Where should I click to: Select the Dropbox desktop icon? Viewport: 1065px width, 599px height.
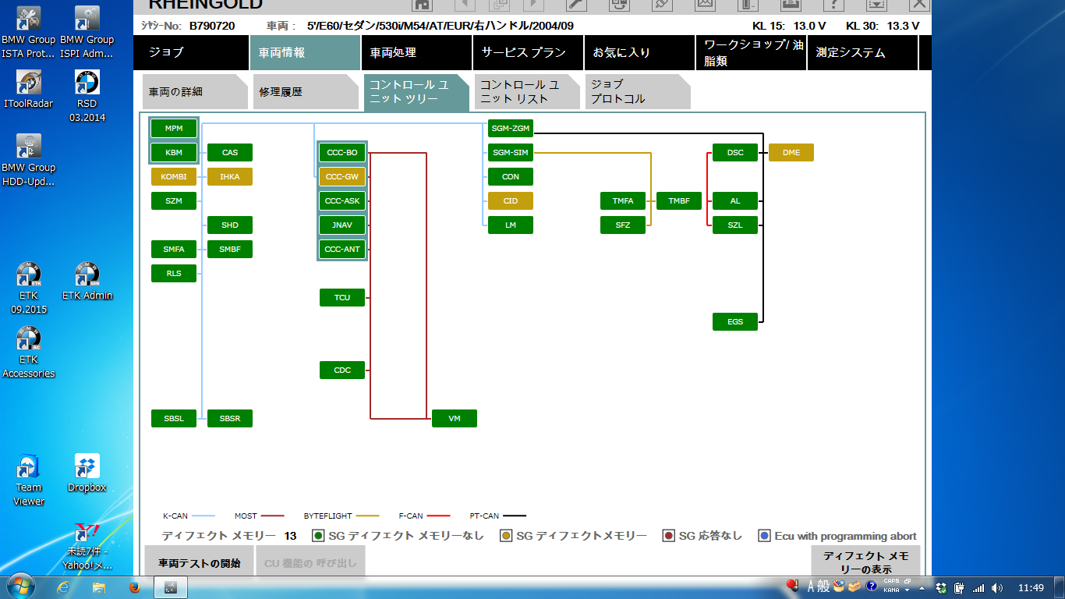click(x=87, y=473)
